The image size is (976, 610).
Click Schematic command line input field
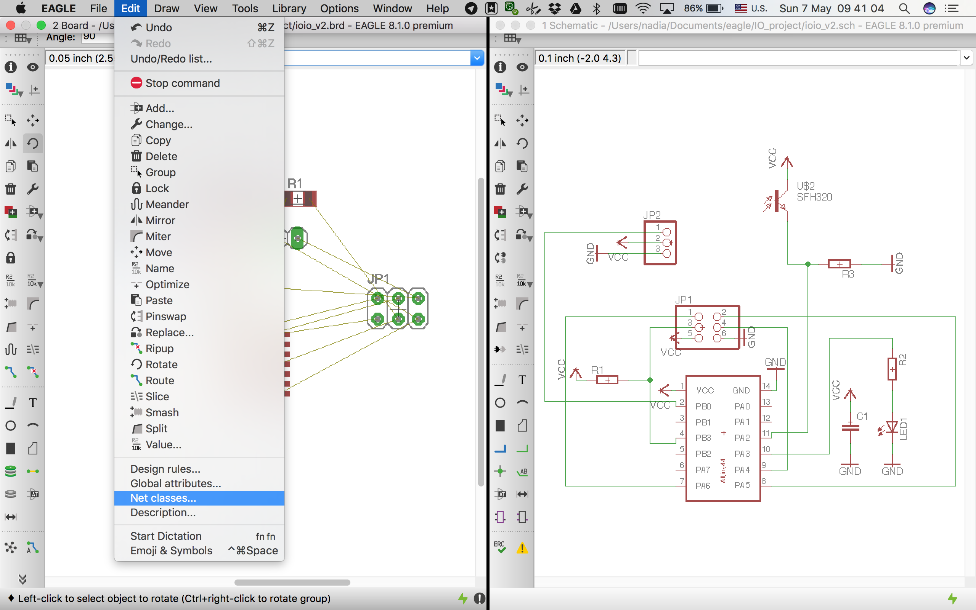tap(799, 58)
